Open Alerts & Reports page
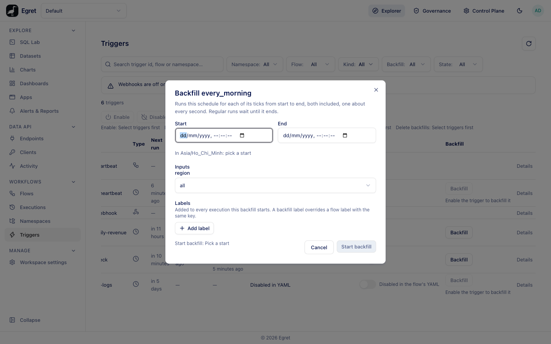The width and height of the screenshot is (551, 344). pyautogui.click(x=43, y=111)
